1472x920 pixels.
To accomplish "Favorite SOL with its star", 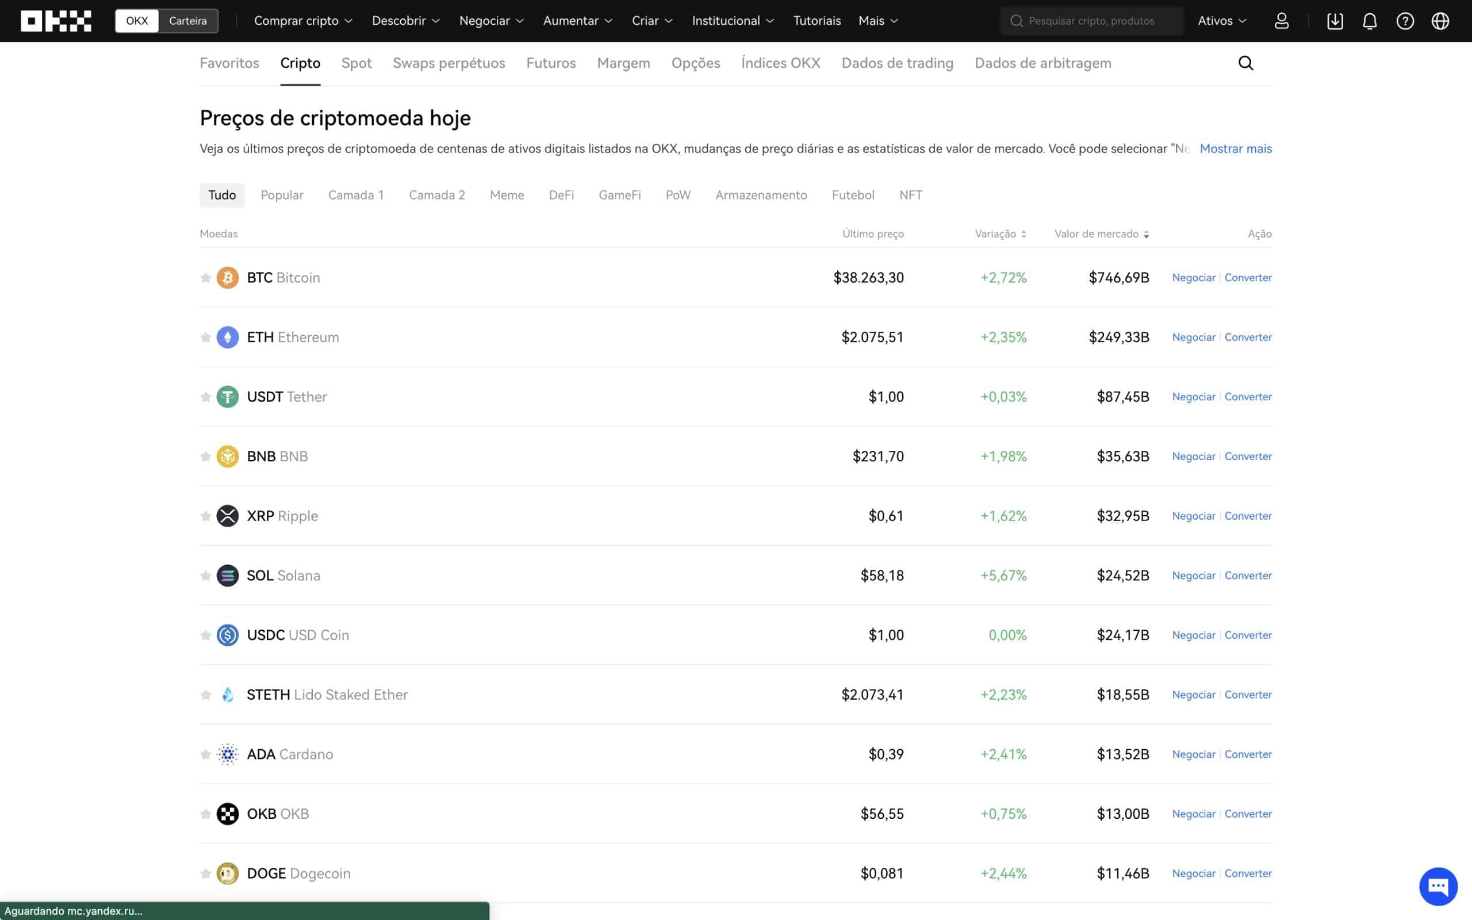I will 206,576.
